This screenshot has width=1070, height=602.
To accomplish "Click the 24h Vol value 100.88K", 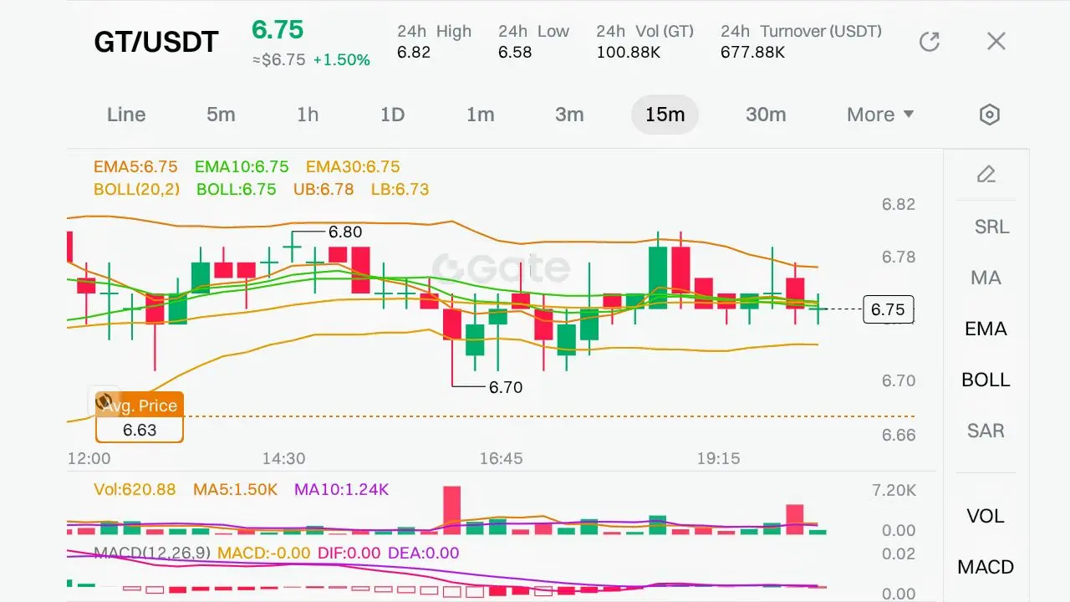I will tap(628, 52).
